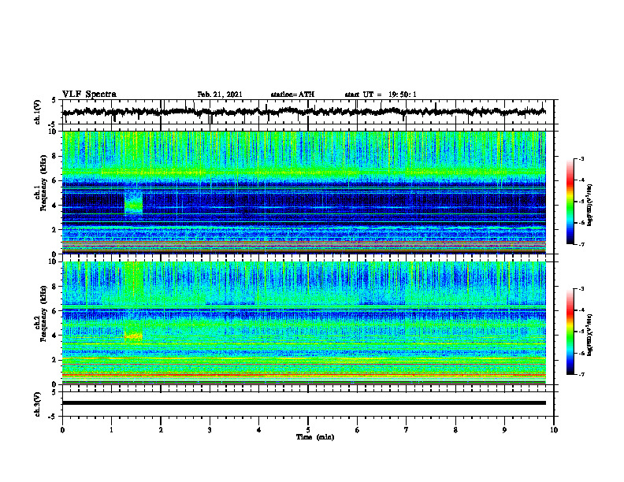Click time axis tick label "7"
The width and height of the screenshot is (624, 482).
(407, 430)
